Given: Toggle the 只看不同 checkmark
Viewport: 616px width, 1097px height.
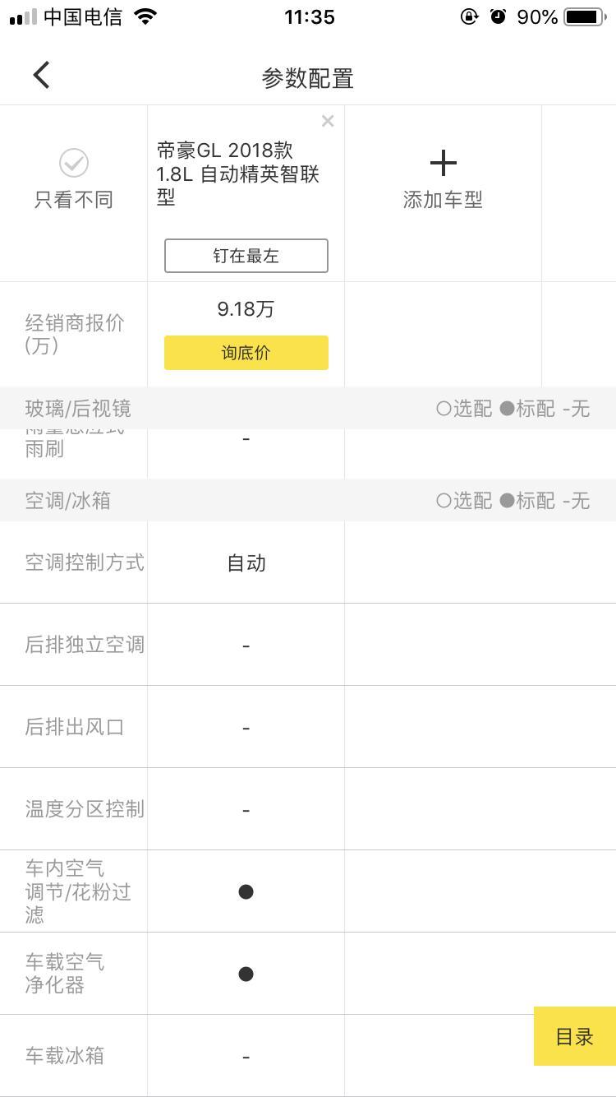Looking at the screenshot, I should click(x=74, y=163).
